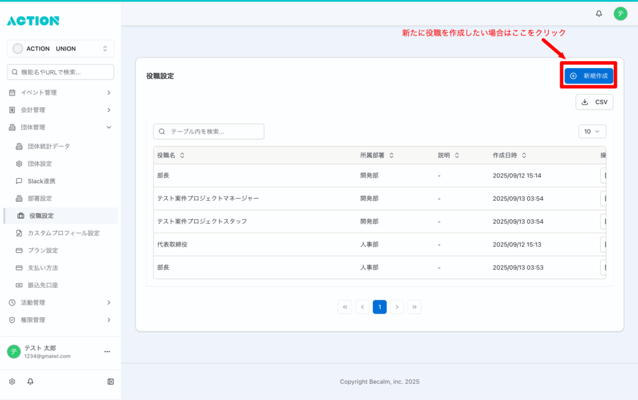Click the bell icon in sidebar footer
Viewport: 638px width, 400px height.
coord(30,381)
